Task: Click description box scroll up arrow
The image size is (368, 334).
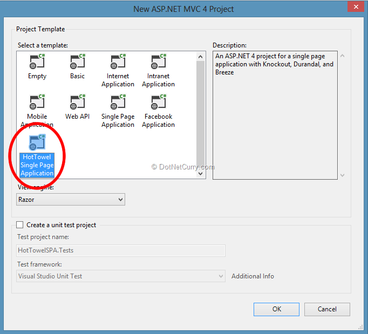Action: 343,56
